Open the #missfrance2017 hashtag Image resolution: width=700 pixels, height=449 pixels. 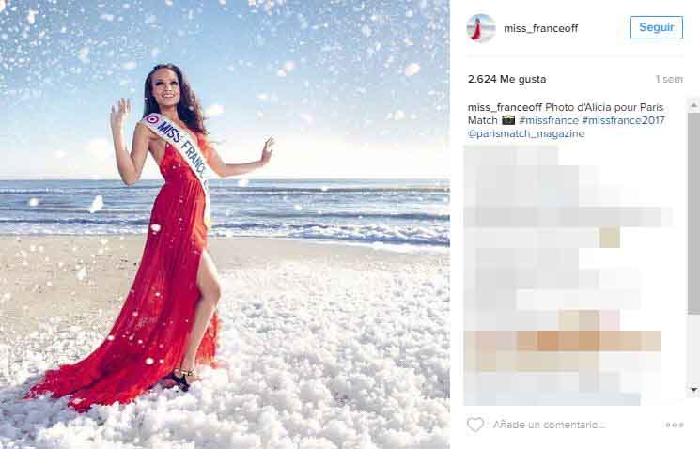coord(624,120)
